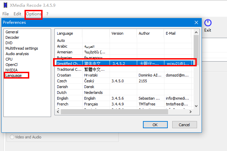Open Multithread settings category

pos(22,48)
